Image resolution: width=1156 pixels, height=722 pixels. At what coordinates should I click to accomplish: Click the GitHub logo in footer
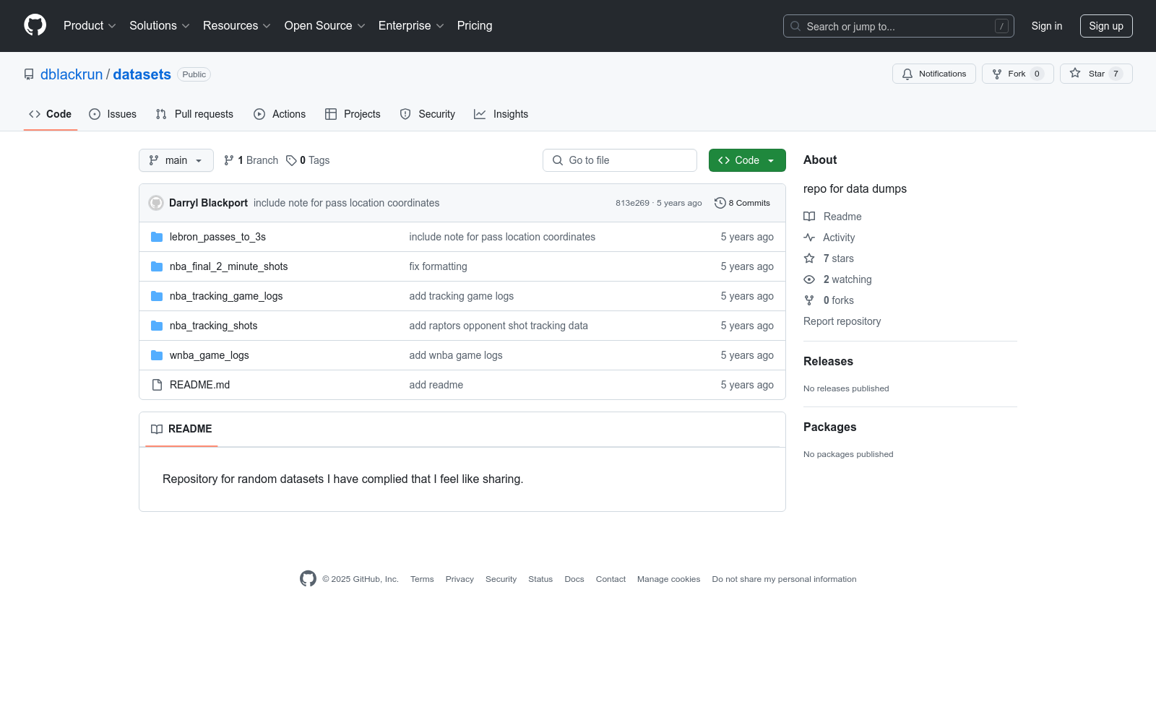click(x=308, y=579)
